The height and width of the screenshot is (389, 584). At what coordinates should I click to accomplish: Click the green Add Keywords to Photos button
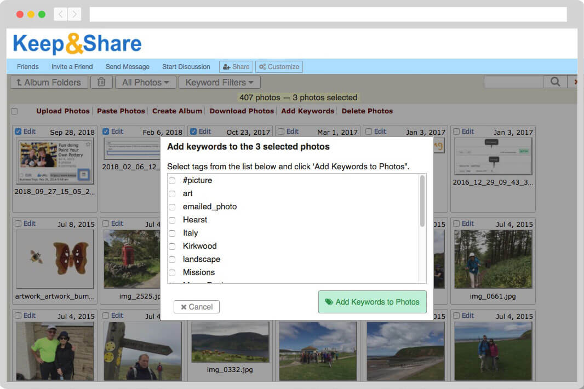click(x=373, y=302)
